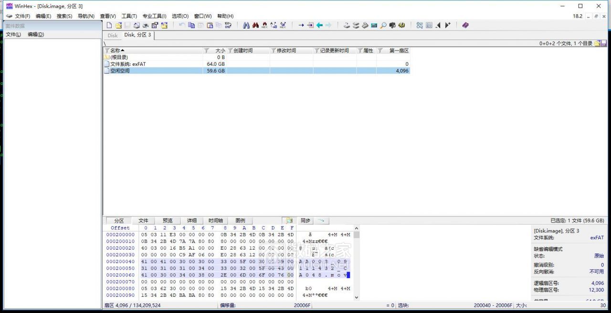Screen dimensions: 611x313
Task: Click the teal Back navigation arrow
Action: (x=319, y=25)
